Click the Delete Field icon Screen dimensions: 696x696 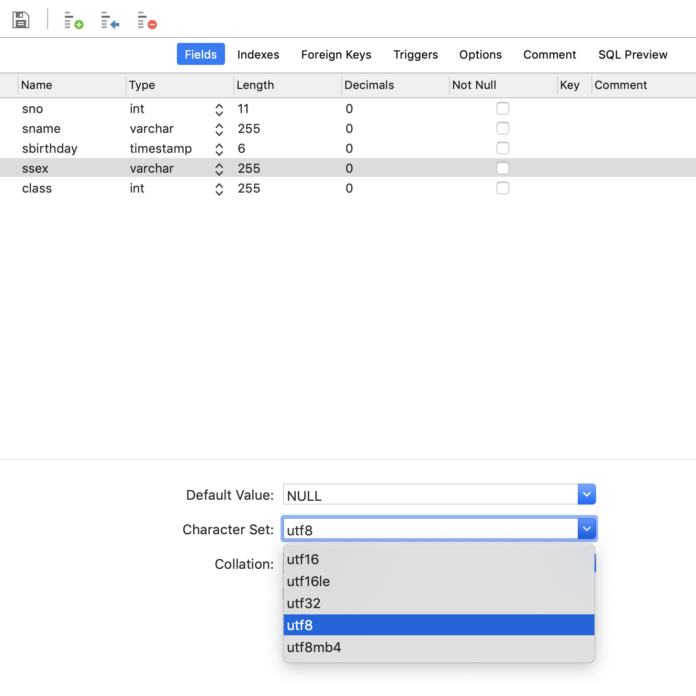click(147, 20)
